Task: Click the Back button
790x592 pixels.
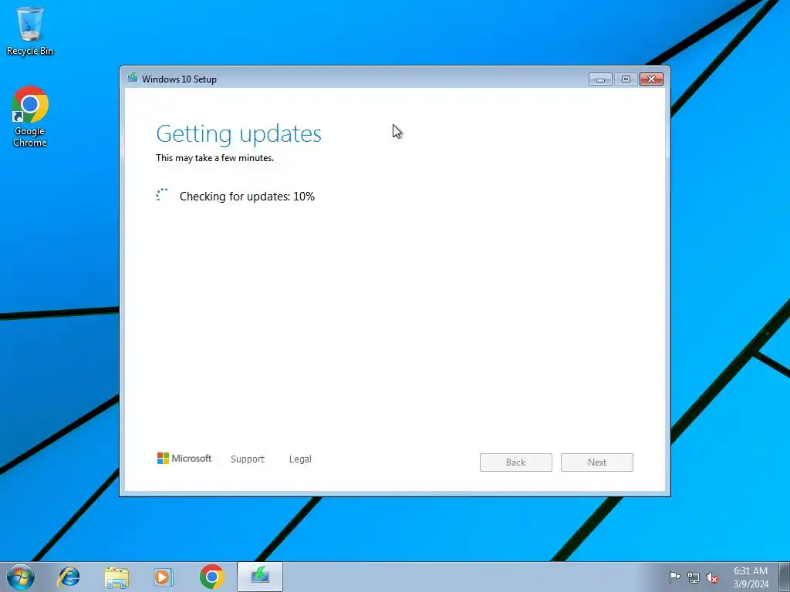Action: point(516,462)
